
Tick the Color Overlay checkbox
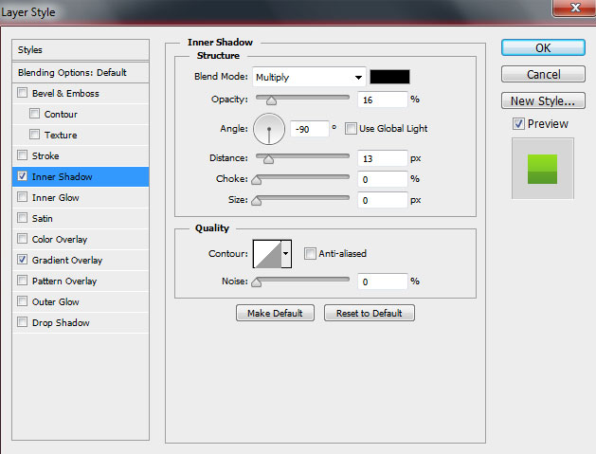[x=23, y=239]
